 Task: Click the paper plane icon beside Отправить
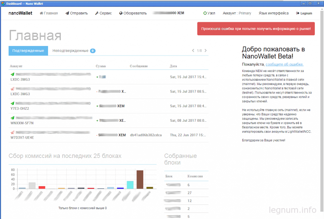67,13
